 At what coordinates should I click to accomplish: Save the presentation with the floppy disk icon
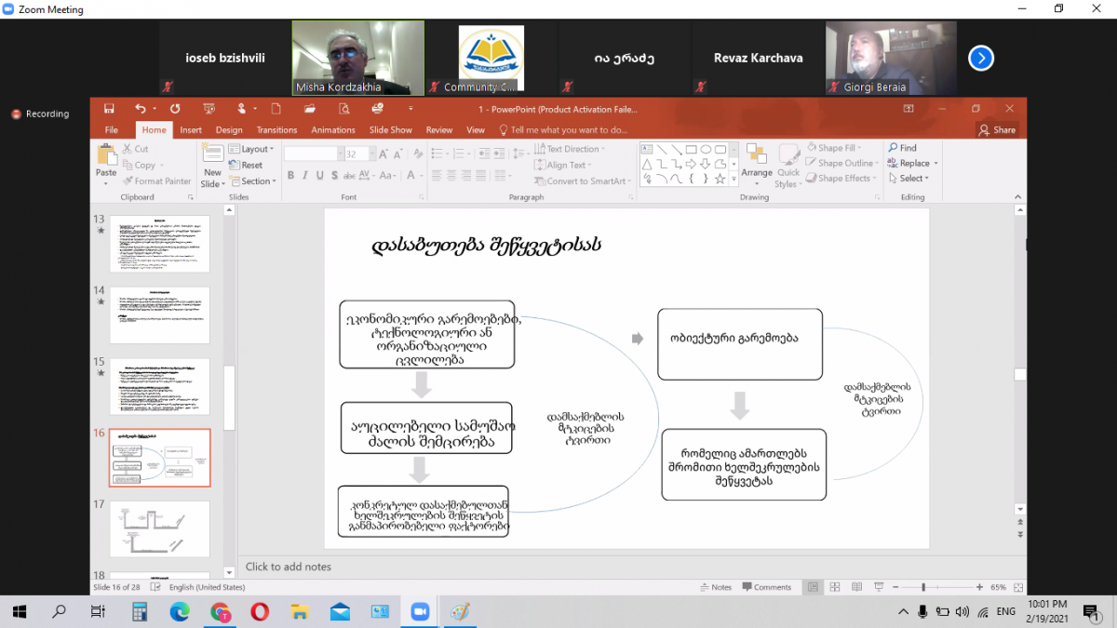click(109, 109)
